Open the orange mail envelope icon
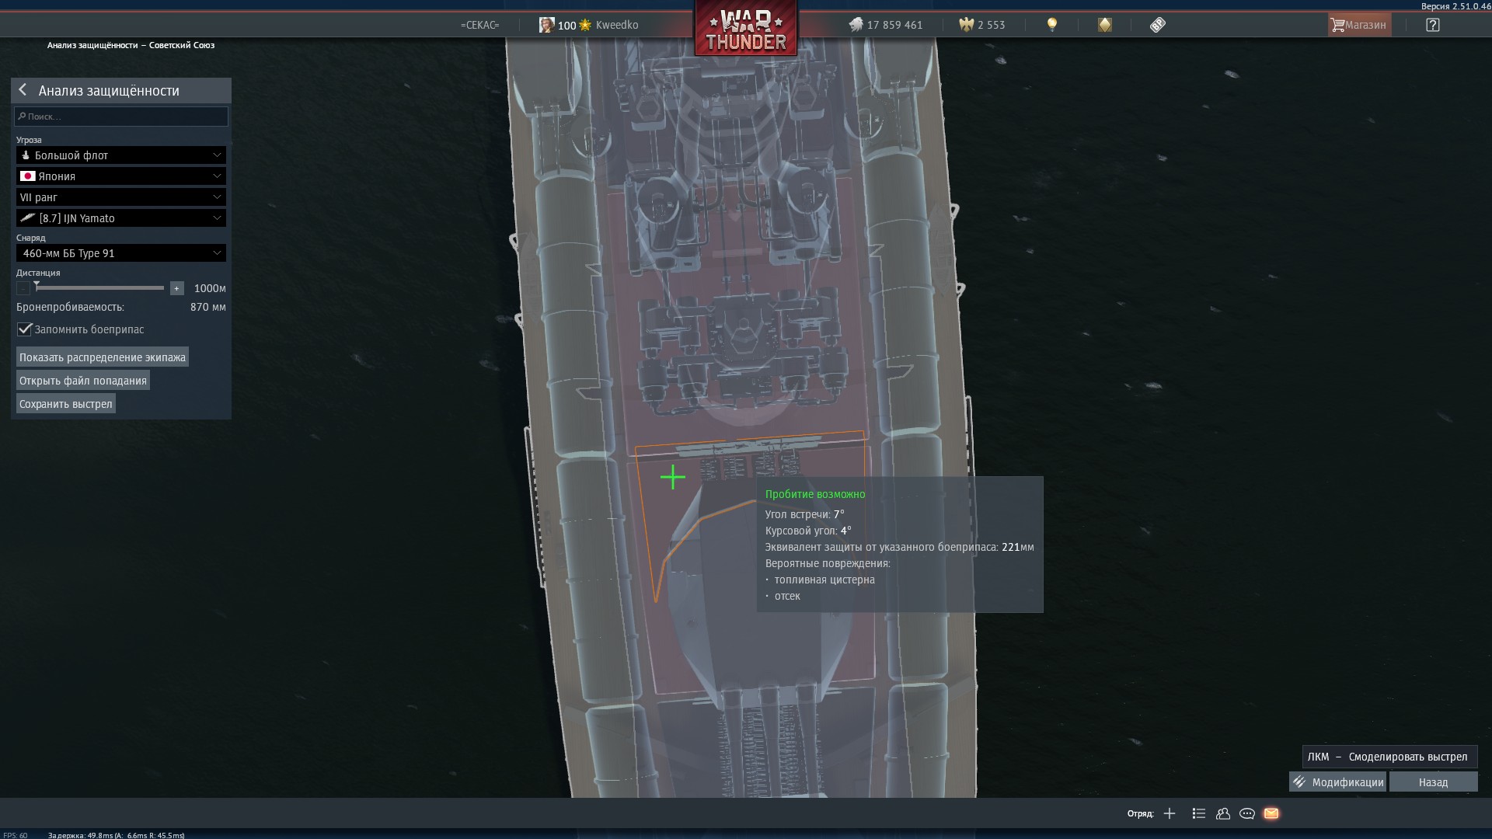Screen dimensions: 1492x839 1271,813
